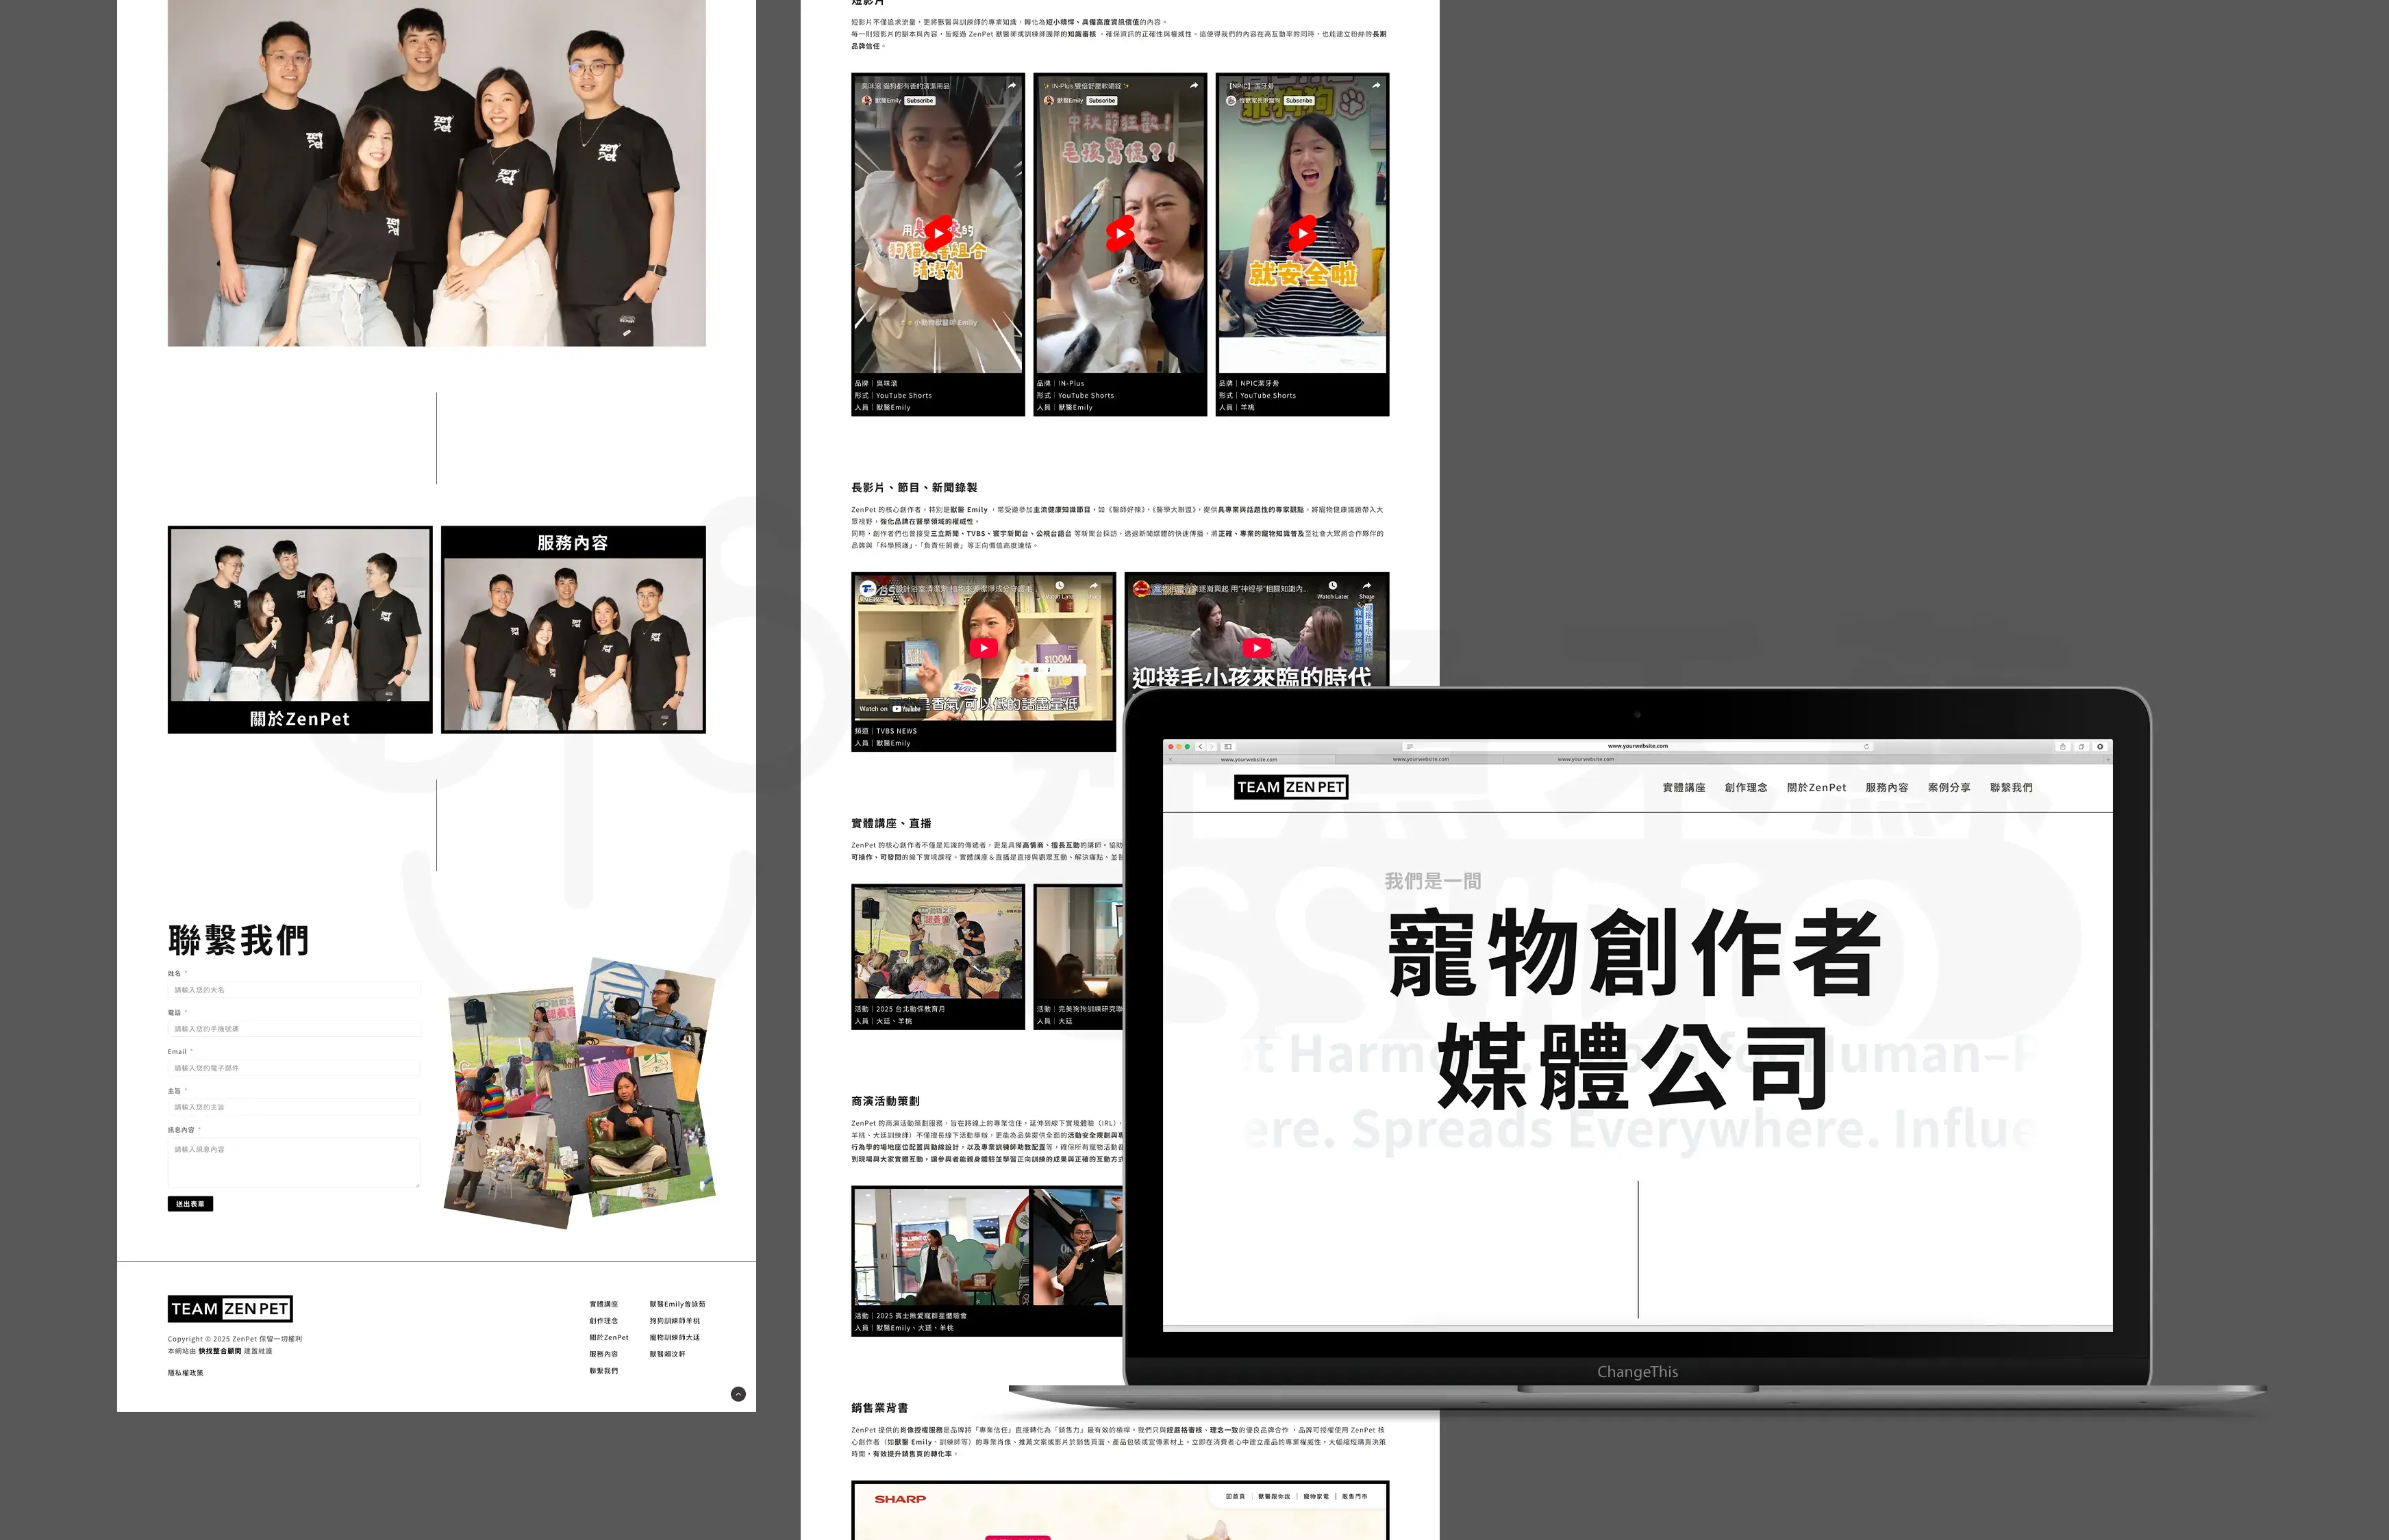Screen dimensions: 2389x1540
Task: Open 獸醫Emily曾詠茹 footer link
Action: point(677,1304)
